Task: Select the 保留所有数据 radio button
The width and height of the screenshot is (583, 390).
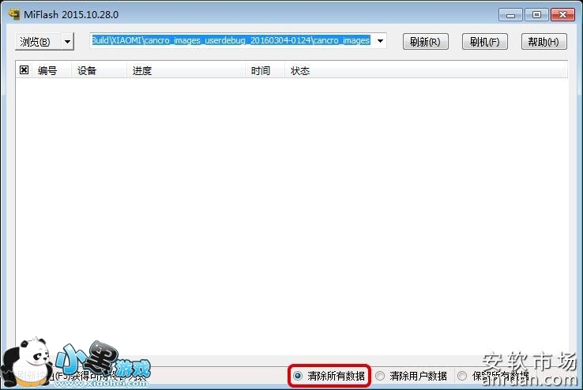Action: 462,376
